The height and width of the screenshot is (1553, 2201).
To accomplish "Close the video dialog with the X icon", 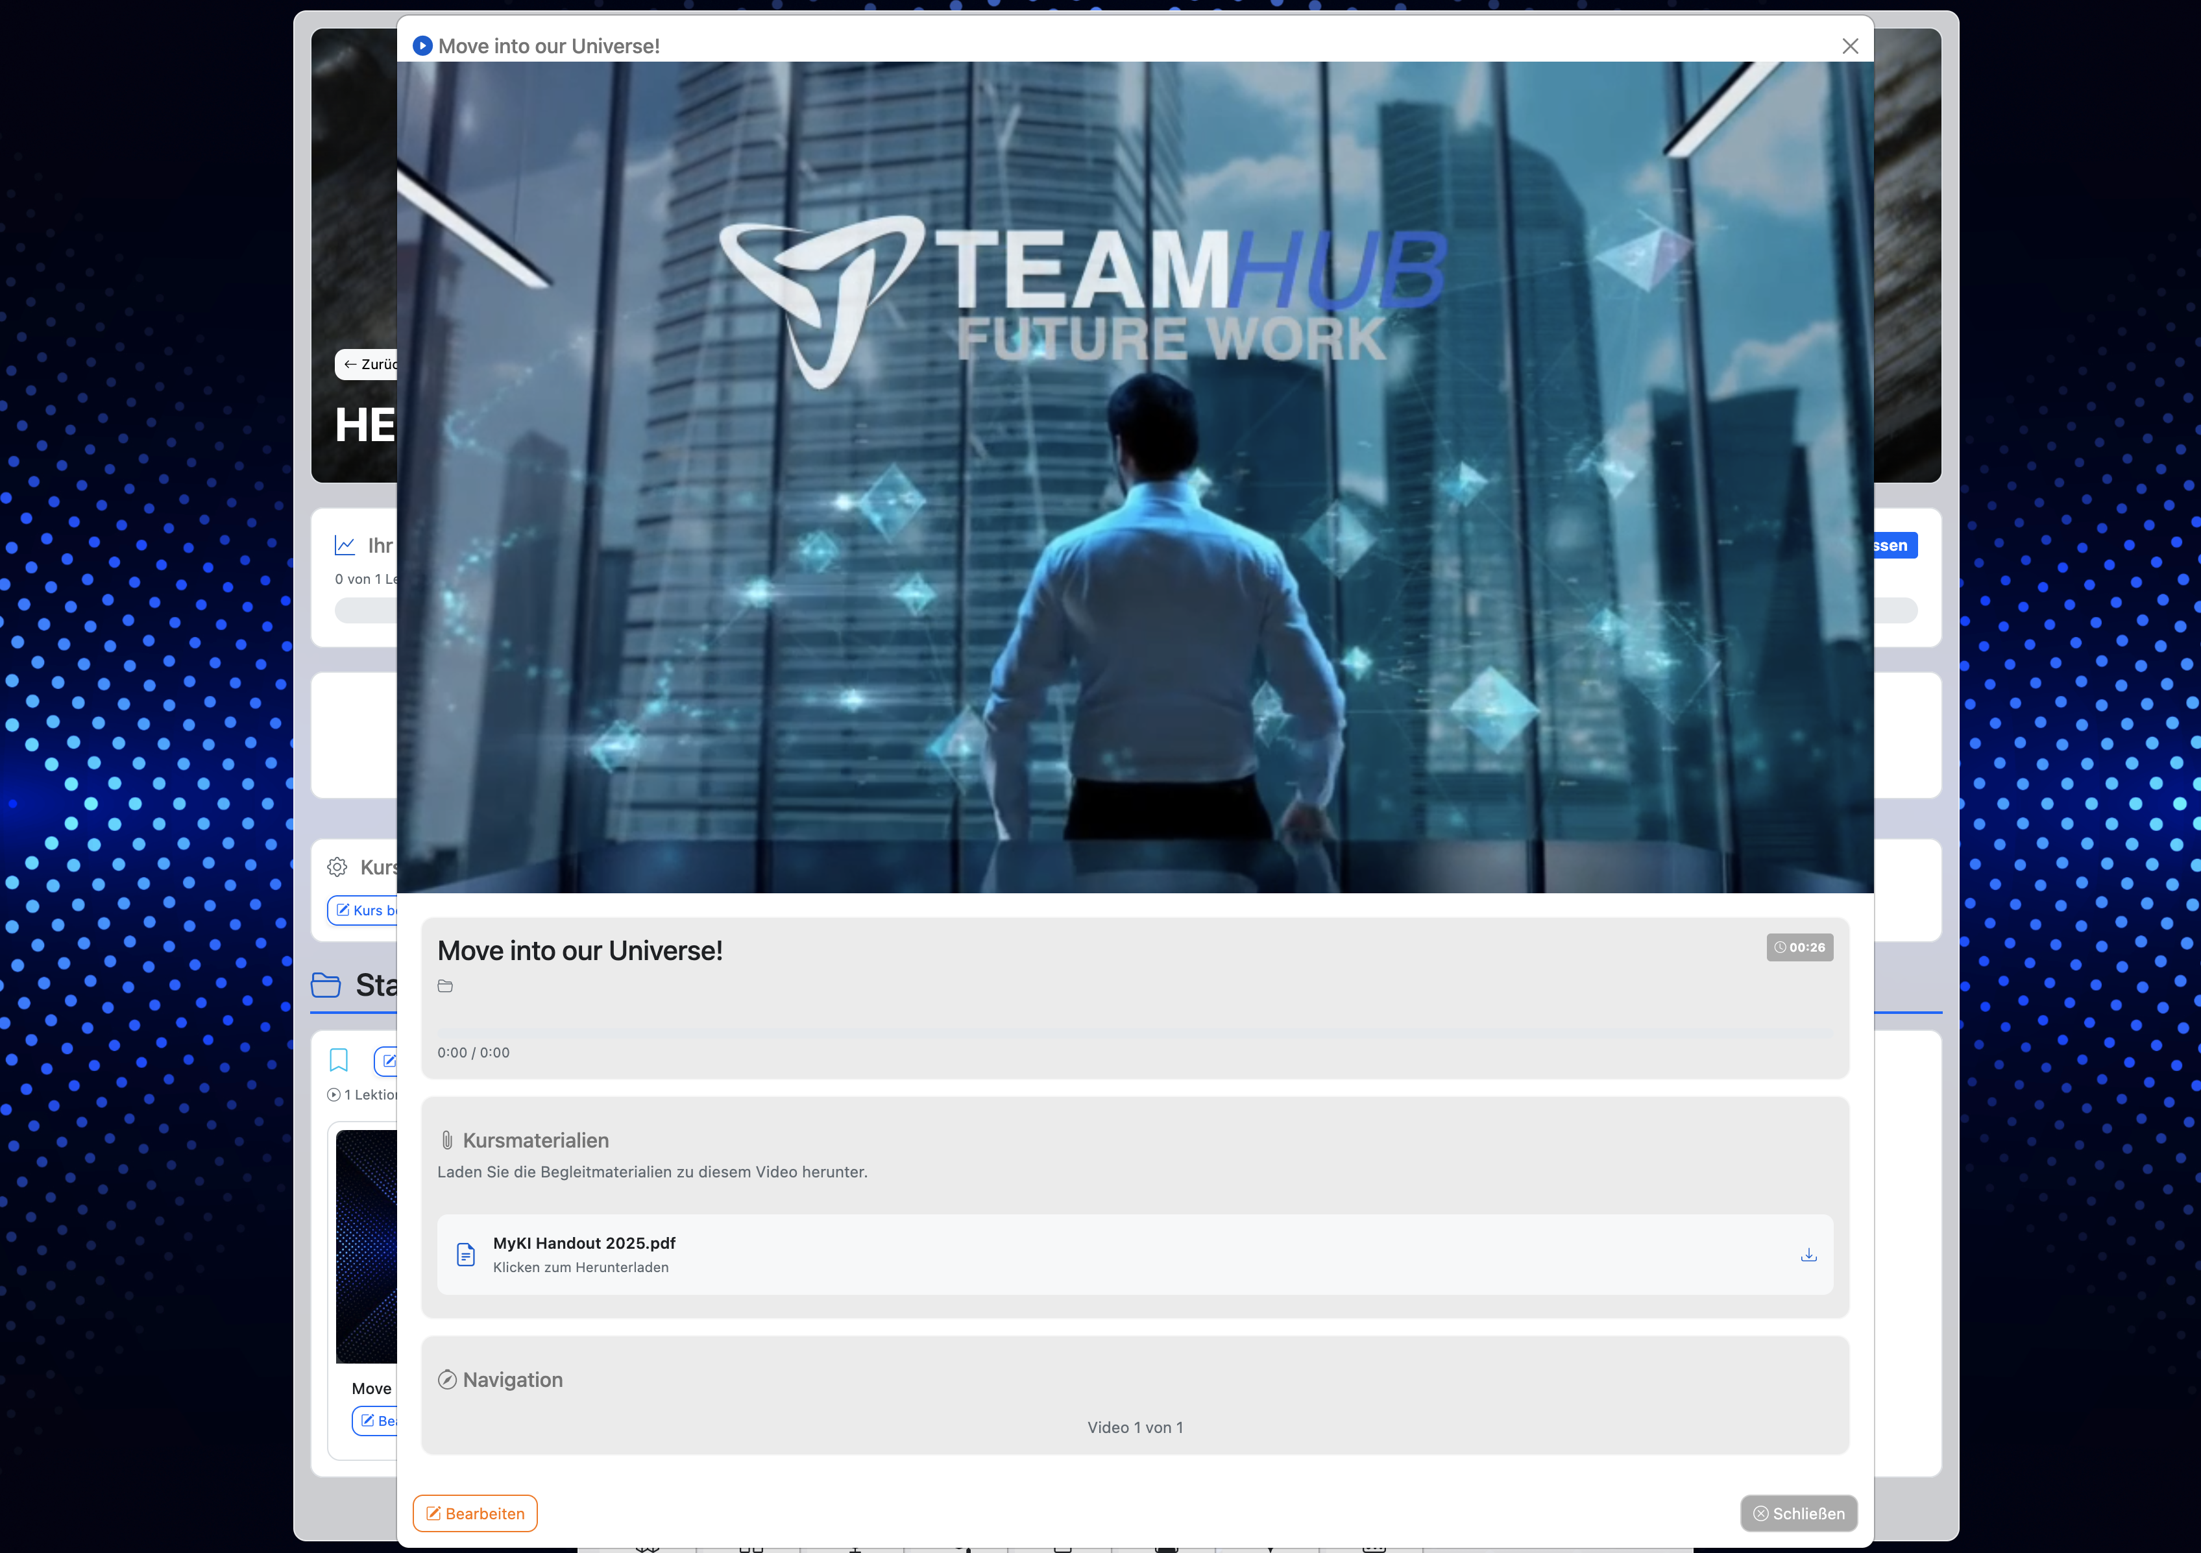I will [x=1850, y=46].
